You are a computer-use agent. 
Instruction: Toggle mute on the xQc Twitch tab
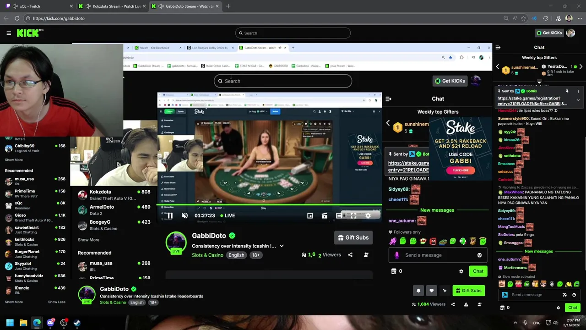point(15,6)
